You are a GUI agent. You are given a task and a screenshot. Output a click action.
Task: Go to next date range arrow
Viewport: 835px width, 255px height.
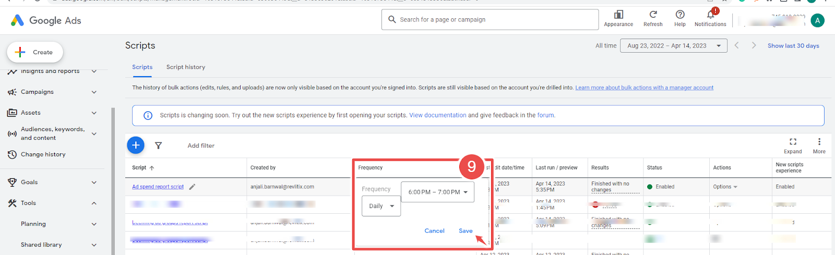(x=754, y=45)
